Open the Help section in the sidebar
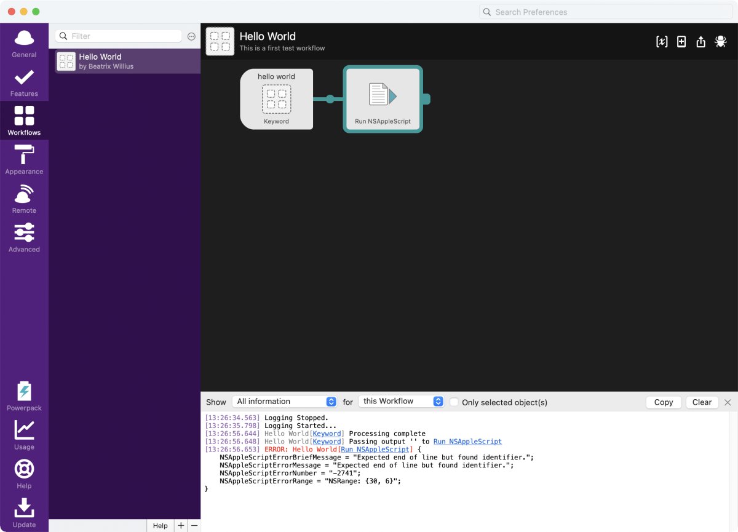Viewport: 738px width, 532px height. click(24, 474)
